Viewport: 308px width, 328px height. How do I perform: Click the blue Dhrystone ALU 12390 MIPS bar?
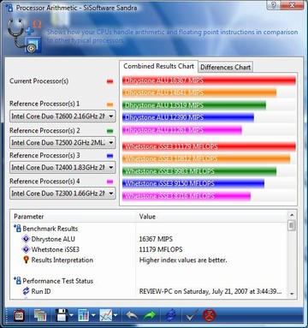188,117
